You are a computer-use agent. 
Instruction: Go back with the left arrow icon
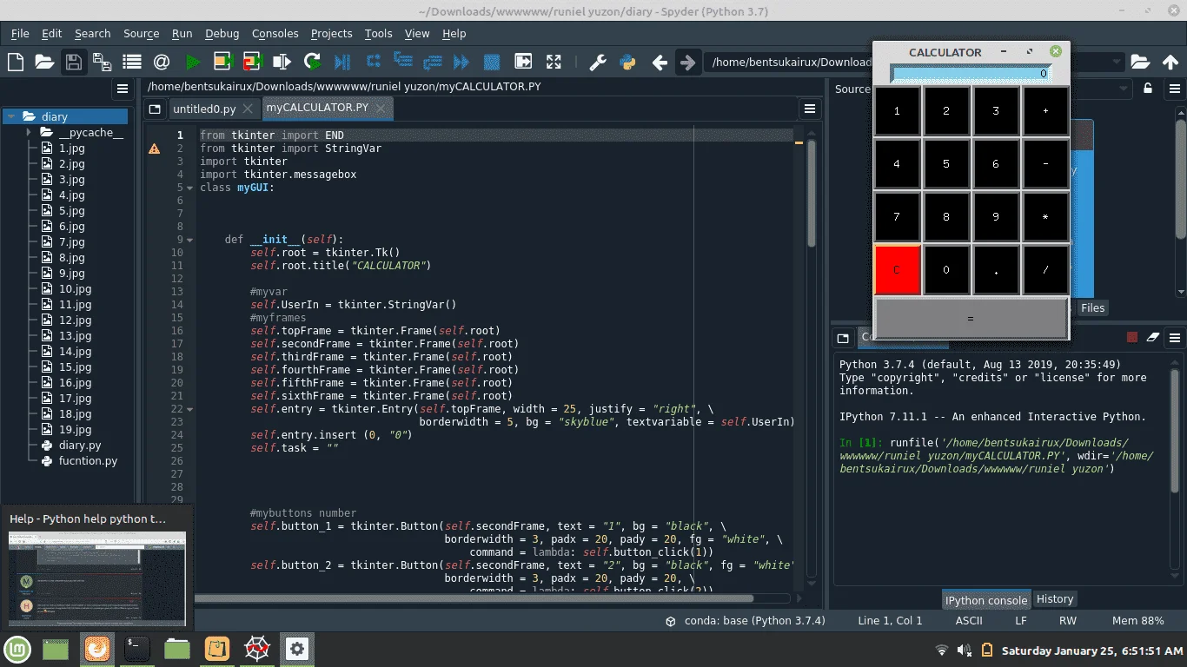660,63
